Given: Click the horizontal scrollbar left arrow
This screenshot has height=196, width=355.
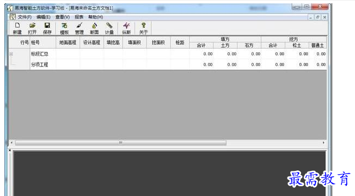Looking at the screenshot, I should coord(11,143).
